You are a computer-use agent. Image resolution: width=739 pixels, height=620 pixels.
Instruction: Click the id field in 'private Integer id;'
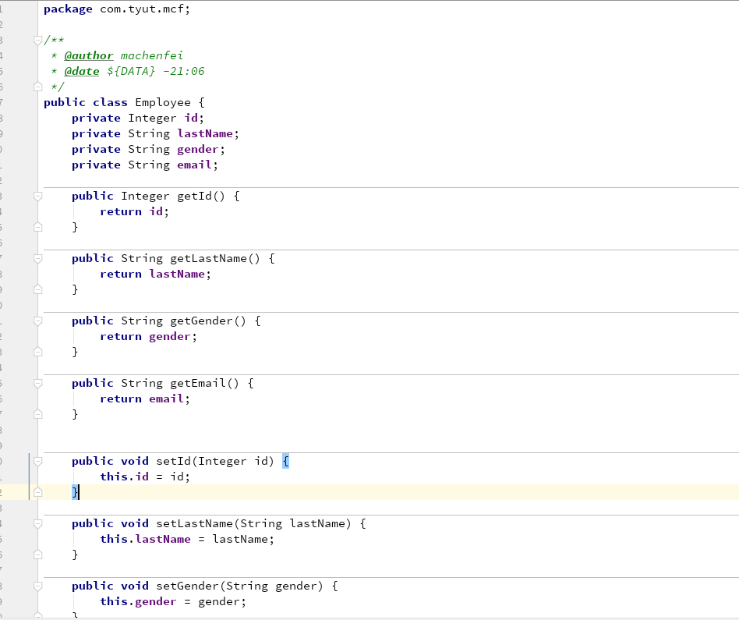click(x=191, y=118)
